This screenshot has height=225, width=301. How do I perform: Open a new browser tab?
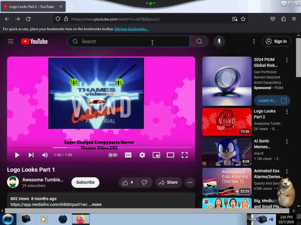click(x=72, y=7)
